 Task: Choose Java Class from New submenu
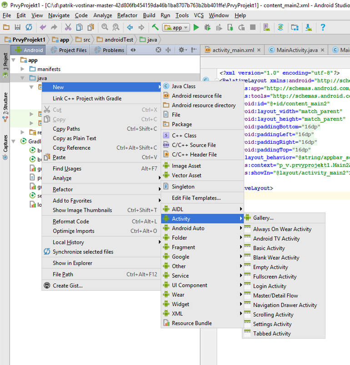tap(202, 86)
